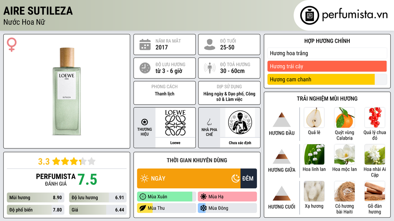Click the perfumista.vn bottle logo icon
The height and width of the screenshot is (221, 394).
(x=309, y=15)
